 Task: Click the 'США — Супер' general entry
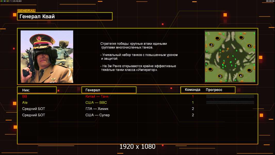(x=98, y=115)
